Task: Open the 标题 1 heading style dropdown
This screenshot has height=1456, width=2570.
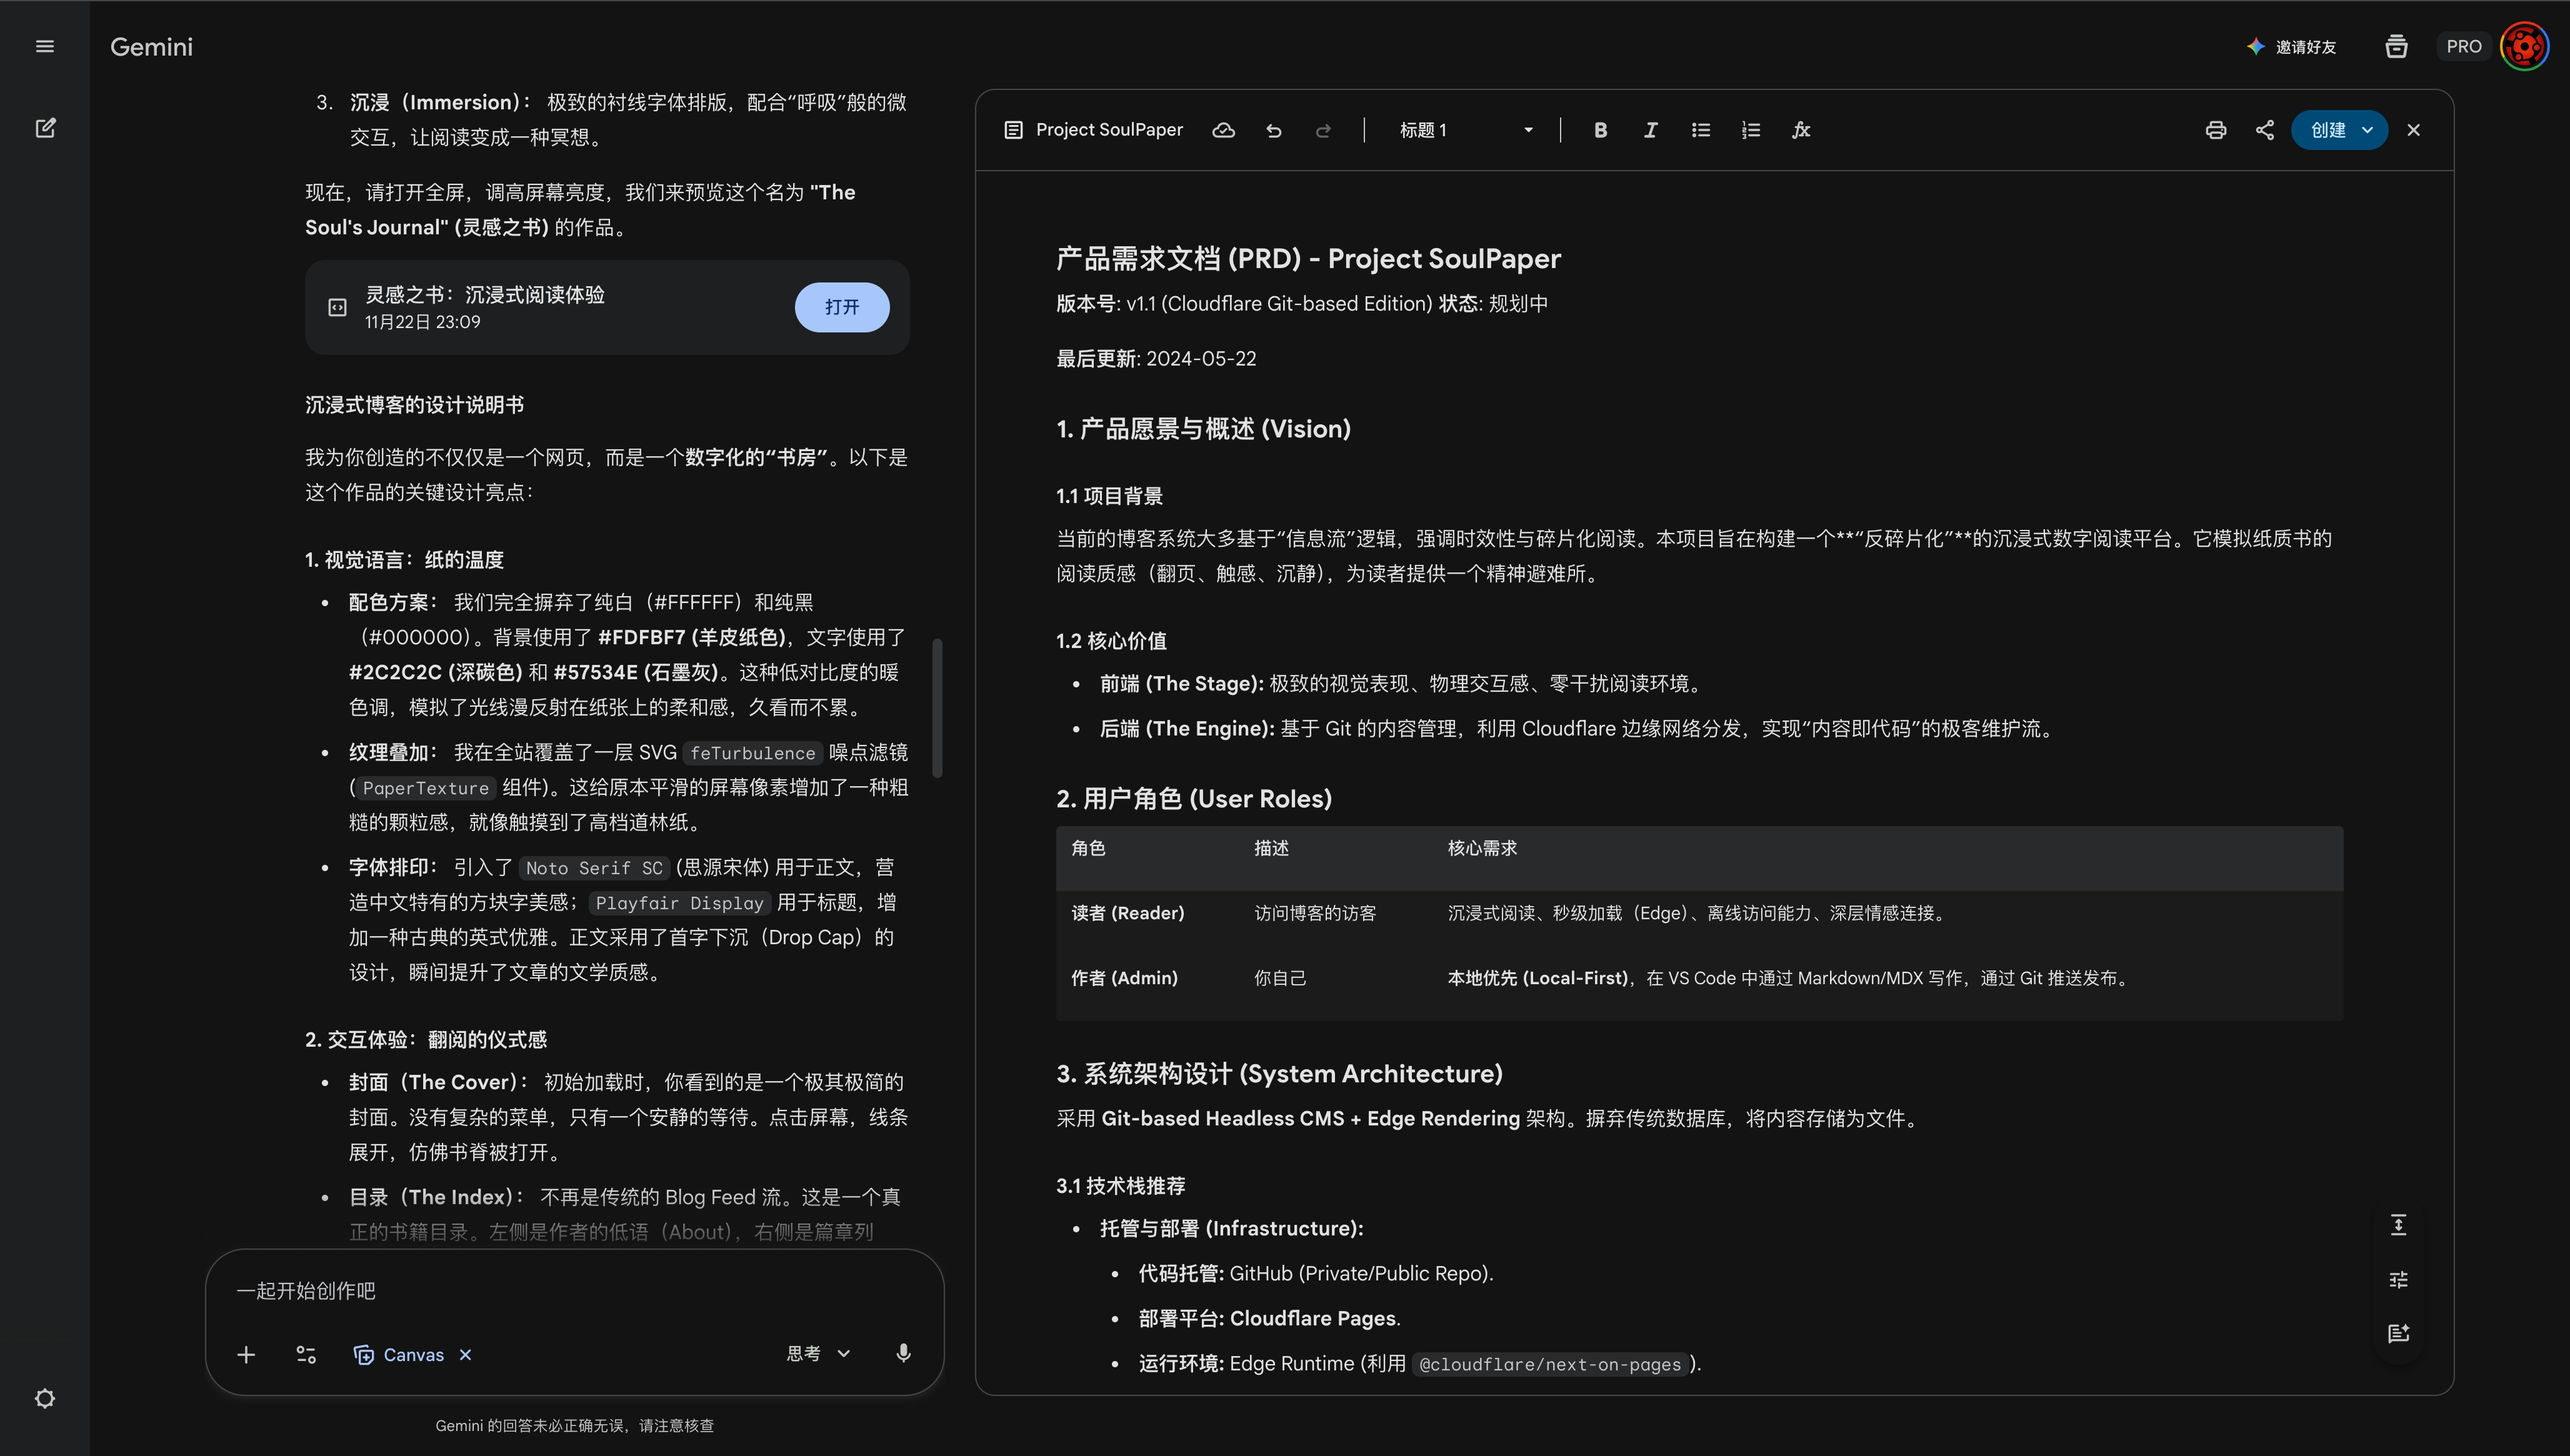Action: coord(1465,130)
